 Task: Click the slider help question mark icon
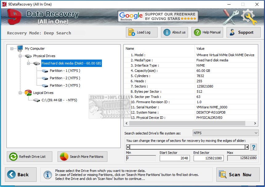click(x=254, y=147)
